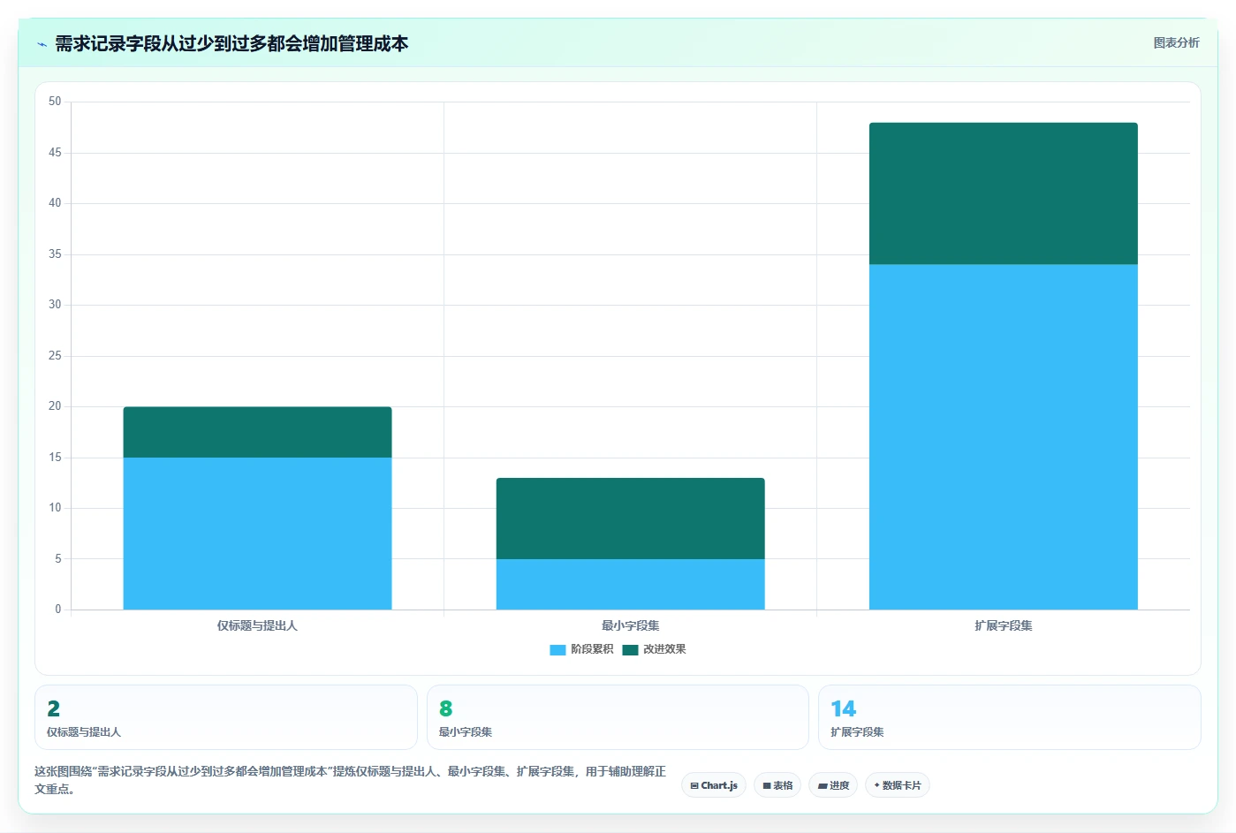Click the lightning icon beside the chart title
This screenshot has width=1236, height=833.
point(42,43)
